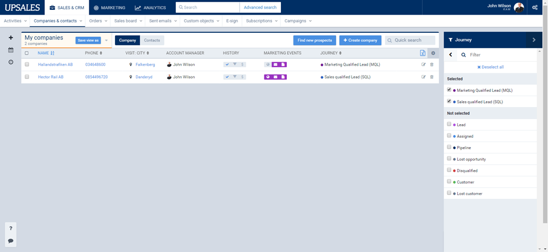548x252 pixels.
Task: Delete the Hector Rail AB row
Action: pyautogui.click(x=431, y=77)
